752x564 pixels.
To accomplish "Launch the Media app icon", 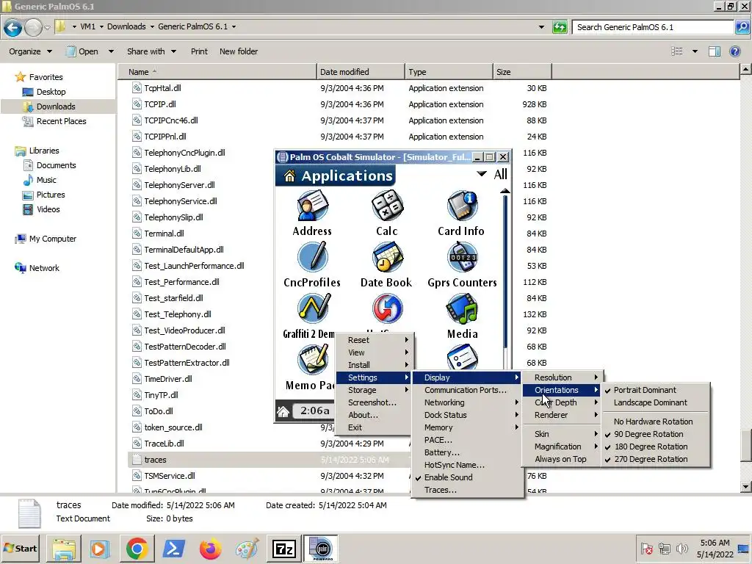I will point(462,308).
